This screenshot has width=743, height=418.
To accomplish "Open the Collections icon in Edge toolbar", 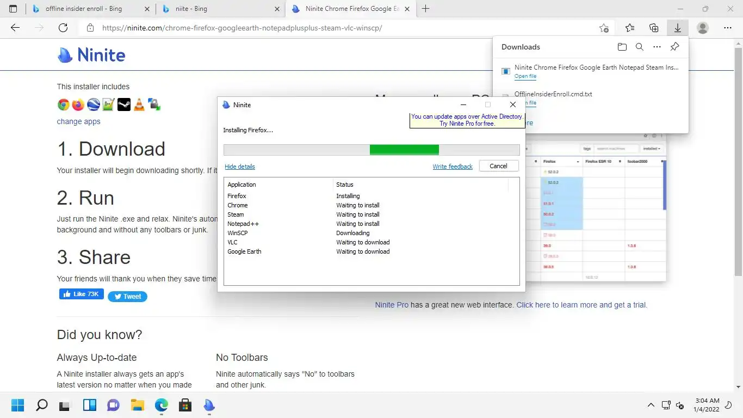I will click(x=654, y=28).
